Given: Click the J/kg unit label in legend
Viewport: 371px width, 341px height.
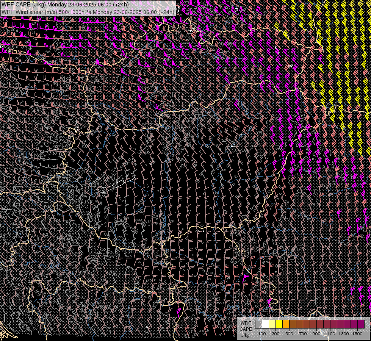Looking at the screenshot, I should (246, 335).
